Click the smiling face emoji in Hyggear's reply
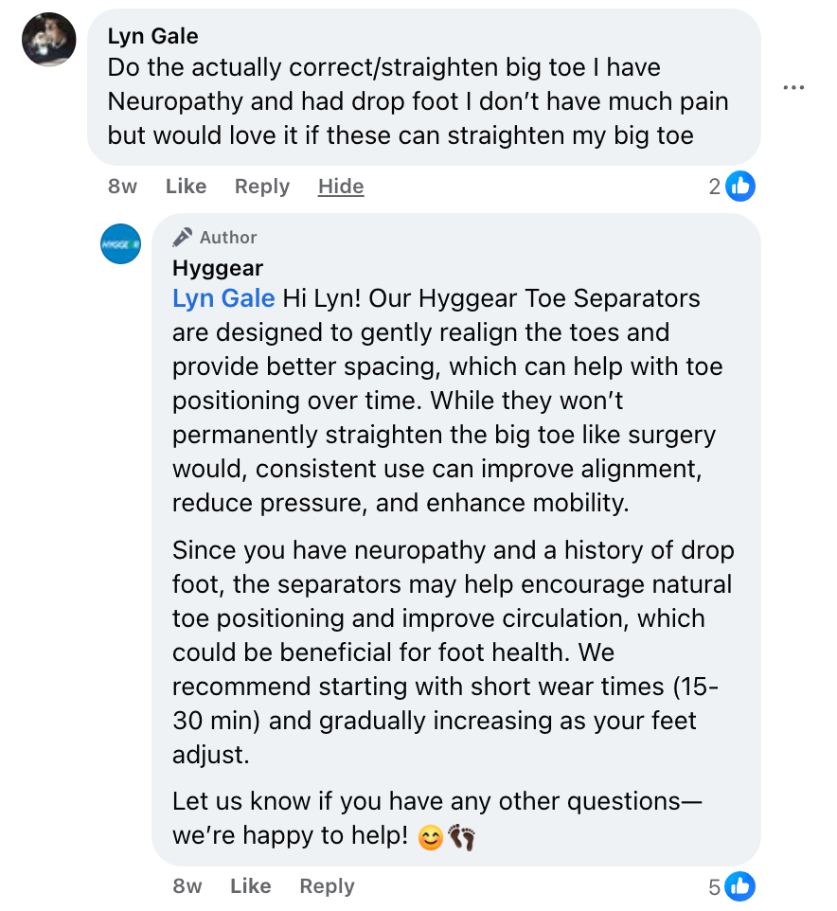 pyautogui.click(x=430, y=837)
